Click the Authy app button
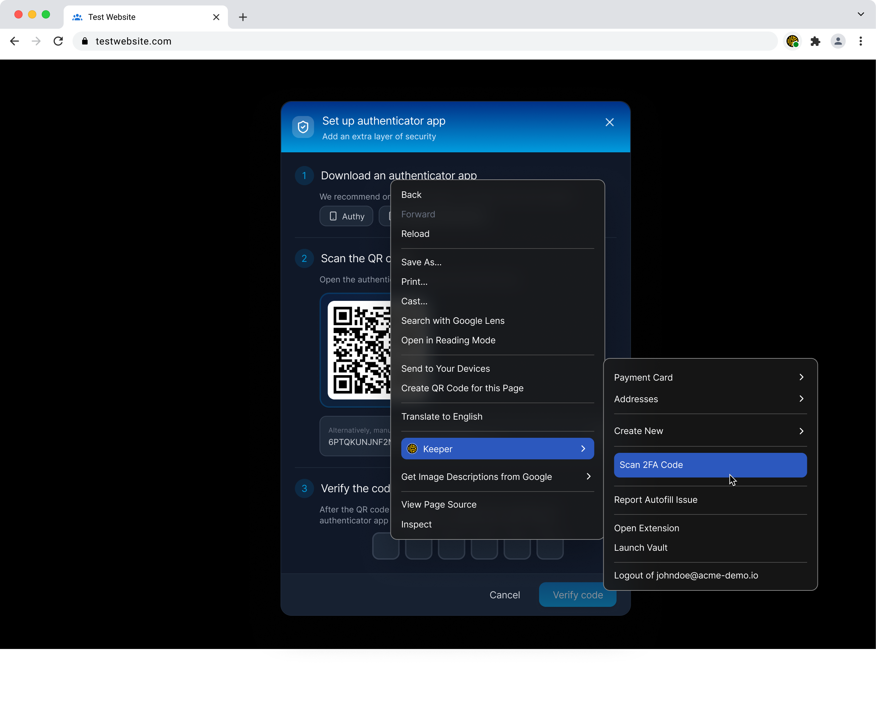876x701 pixels. 346,216
